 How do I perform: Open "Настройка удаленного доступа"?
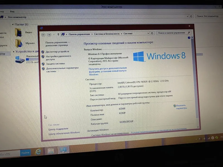point(58,58)
